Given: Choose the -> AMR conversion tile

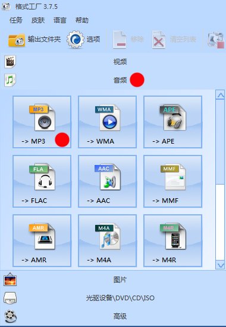Looking at the screenshot, I should (42, 240).
